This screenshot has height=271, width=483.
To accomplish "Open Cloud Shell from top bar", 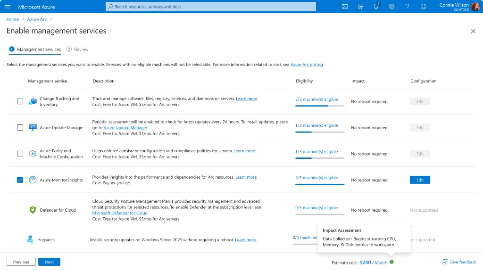I will pos(345,7).
